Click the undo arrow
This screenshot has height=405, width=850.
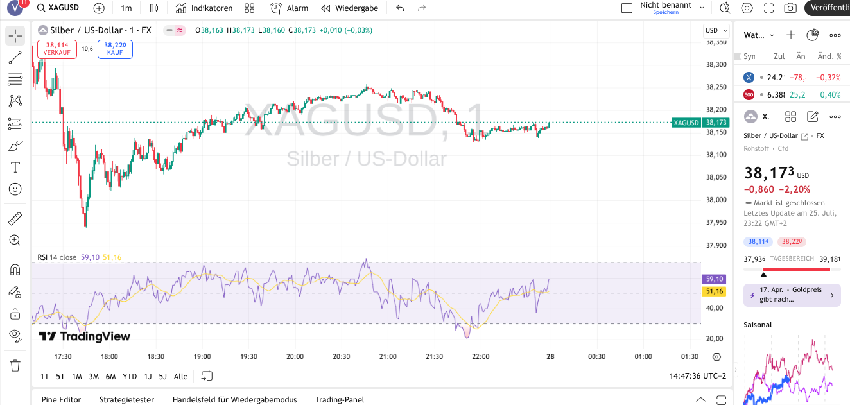[x=401, y=8]
